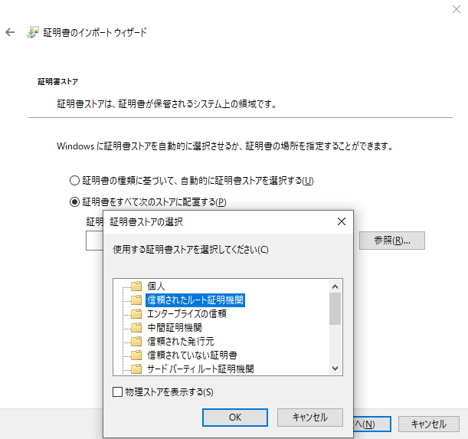Click the folder icon next to エンタープライズの信頼
Screen dimensions: 468x439
click(136, 313)
